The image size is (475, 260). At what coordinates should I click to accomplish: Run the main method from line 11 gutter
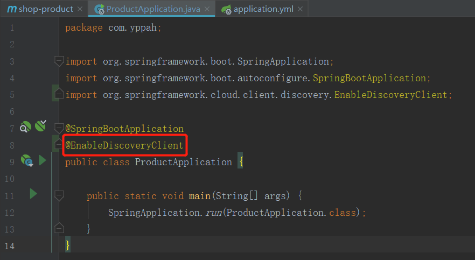pos(33,194)
